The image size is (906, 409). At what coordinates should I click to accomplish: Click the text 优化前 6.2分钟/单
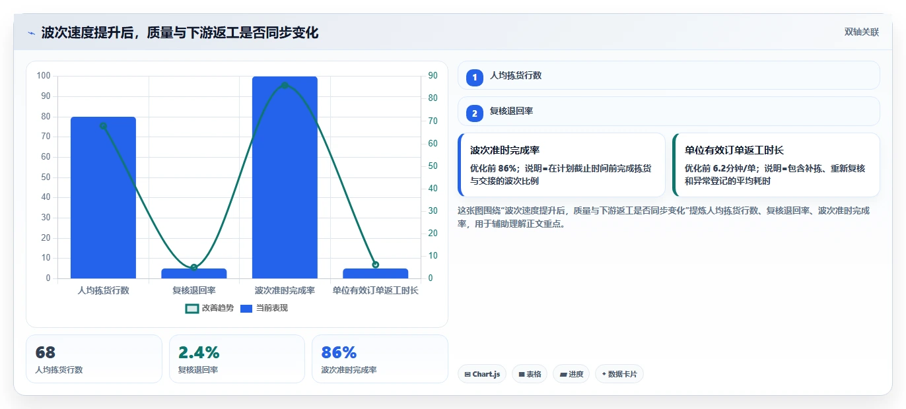tap(720, 168)
